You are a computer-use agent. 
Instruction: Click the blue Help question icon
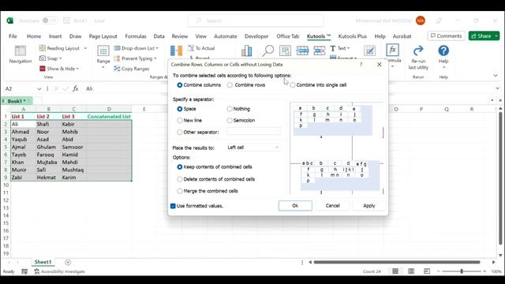(x=443, y=50)
